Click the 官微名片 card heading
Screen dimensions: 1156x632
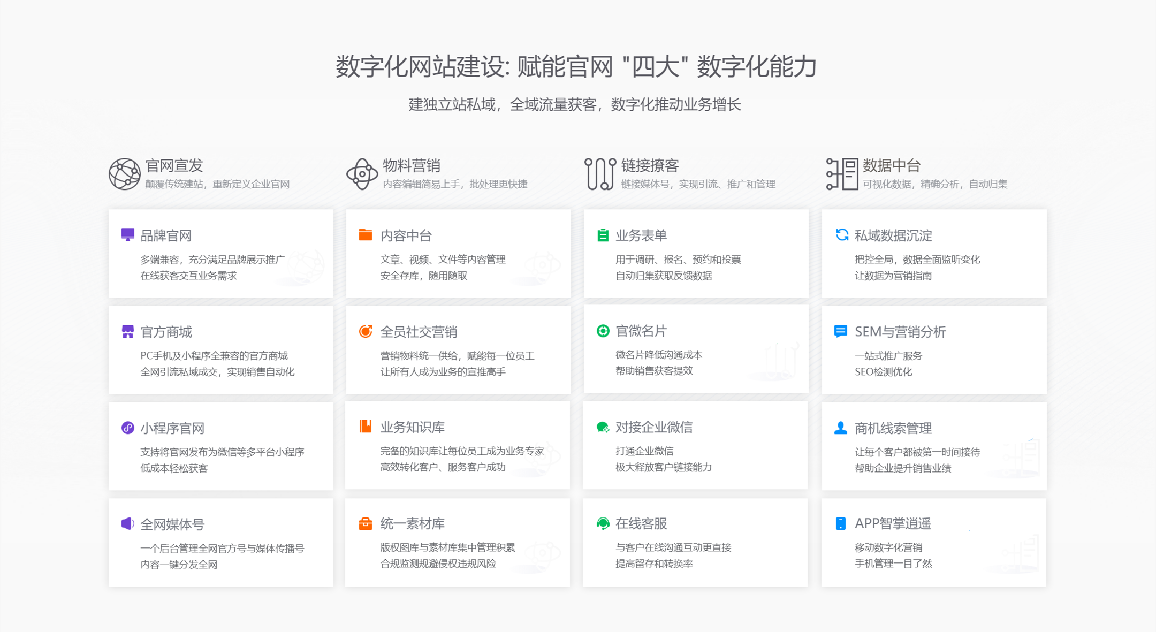click(641, 331)
